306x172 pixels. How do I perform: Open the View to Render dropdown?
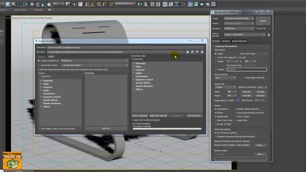point(244,35)
